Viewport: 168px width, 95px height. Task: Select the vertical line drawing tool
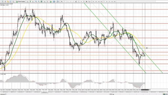coord(68,2)
